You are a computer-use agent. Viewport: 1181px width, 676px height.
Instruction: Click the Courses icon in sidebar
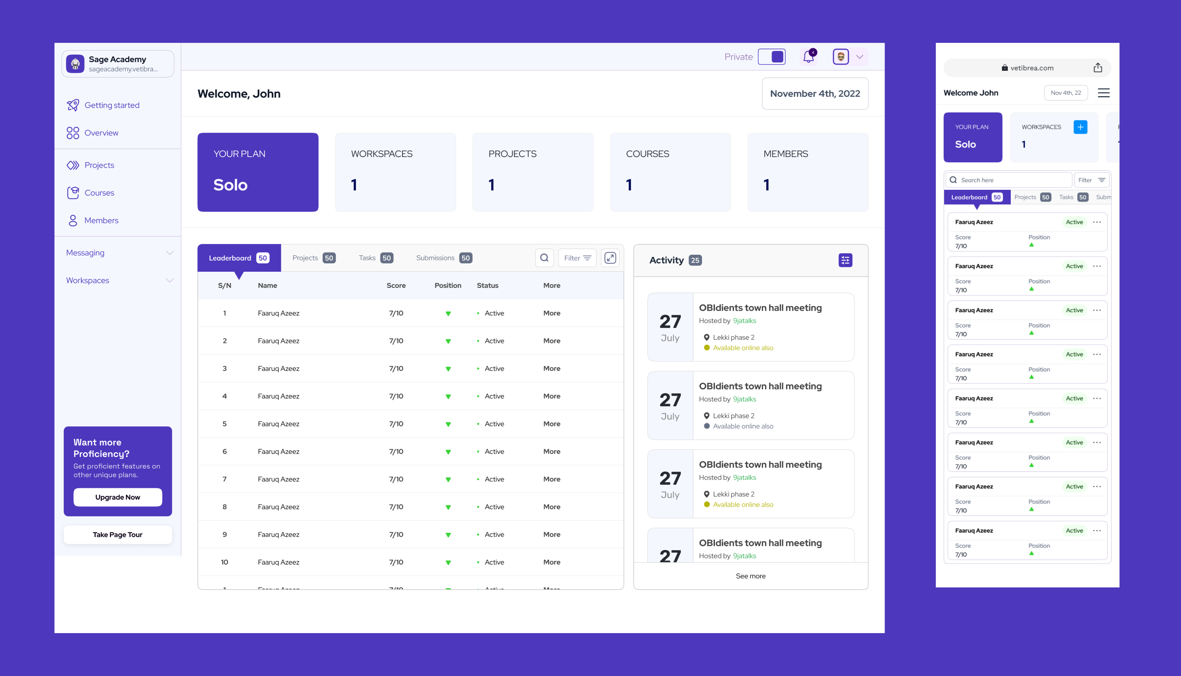(x=73, y=193)
